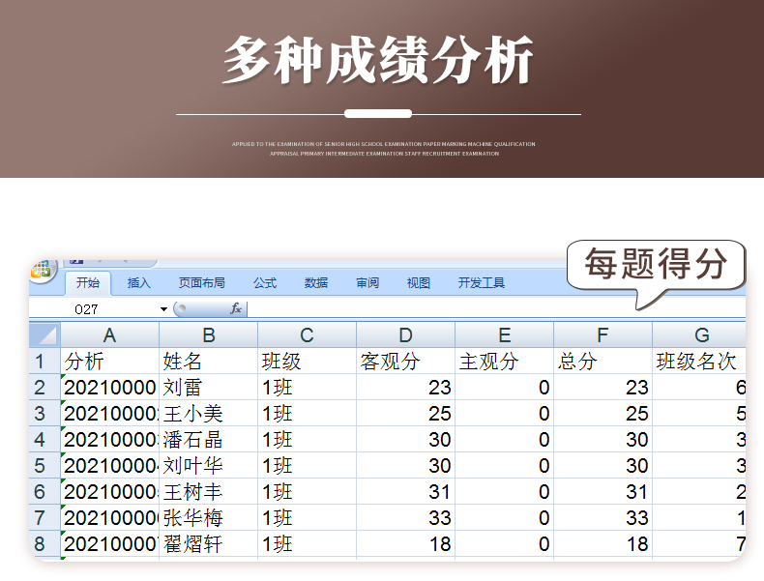Switch to the 开始 ribbon tab

88,283
